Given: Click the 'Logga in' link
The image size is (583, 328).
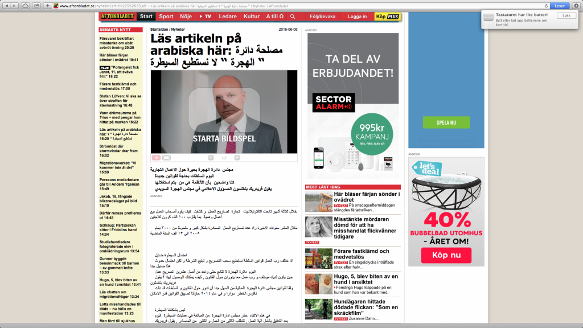Looking at the screenshot, I should [x=357, y=17].
